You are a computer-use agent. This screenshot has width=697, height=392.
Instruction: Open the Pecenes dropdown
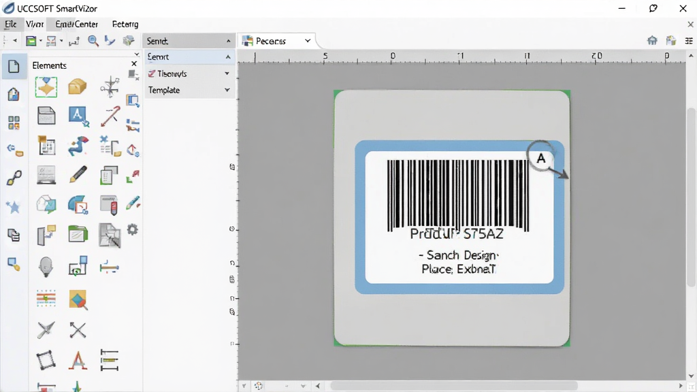click(x=307, y=41)
